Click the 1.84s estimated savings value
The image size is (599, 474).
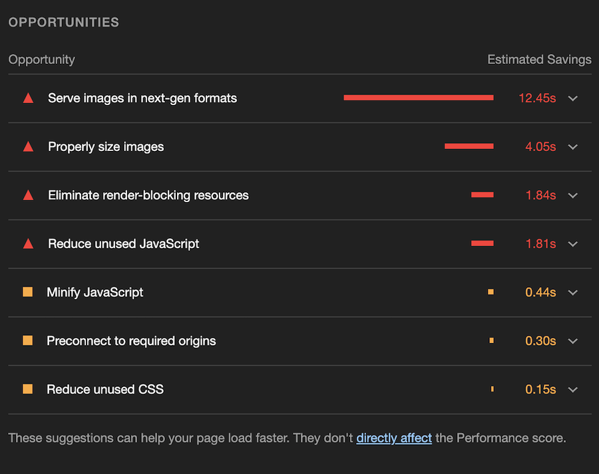tap(540, 195)
